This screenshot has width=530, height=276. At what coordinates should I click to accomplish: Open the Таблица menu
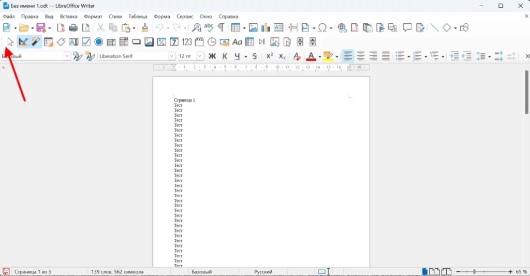[138, 16]
